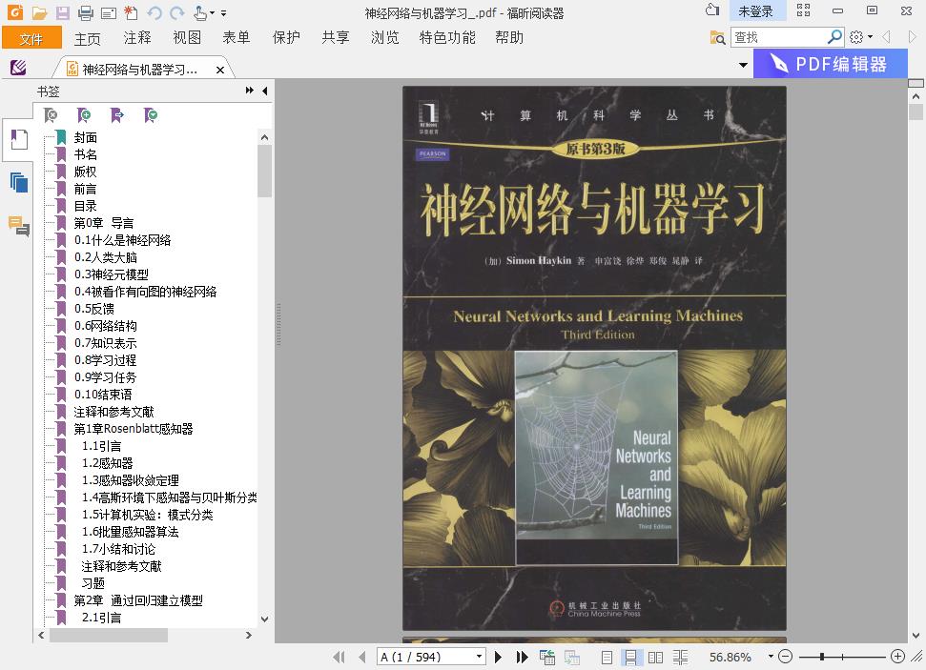Open search settings gear icon
The height and width of the screenshot is (670, 926).
pos(855,37)
